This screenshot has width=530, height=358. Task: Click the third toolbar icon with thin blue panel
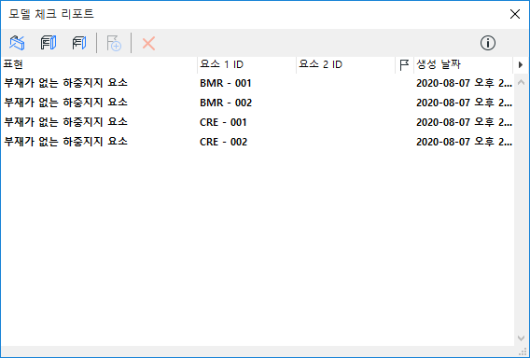[79, 43]
